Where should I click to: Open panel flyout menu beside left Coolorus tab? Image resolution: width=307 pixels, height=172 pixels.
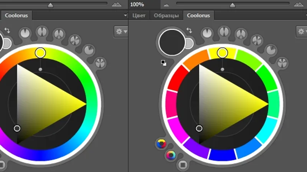coord(126,15)
